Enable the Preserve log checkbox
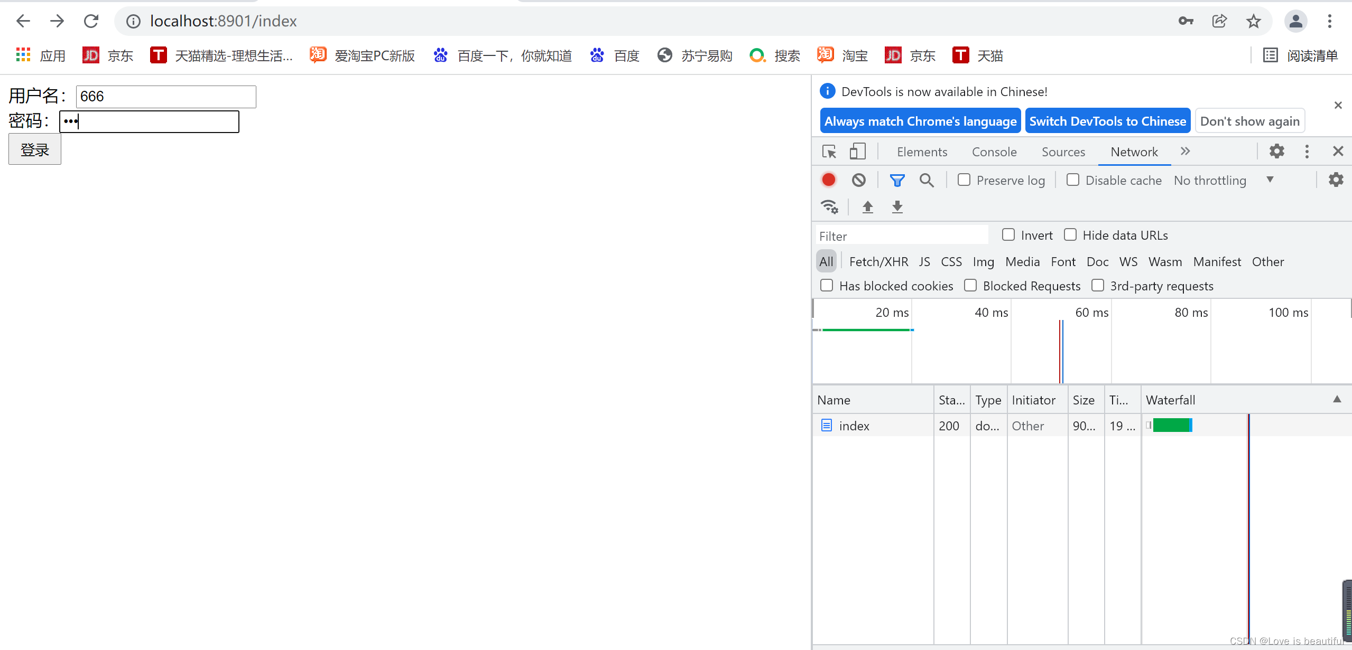Screen dimensions: 1352x650 tap(964, 180)
